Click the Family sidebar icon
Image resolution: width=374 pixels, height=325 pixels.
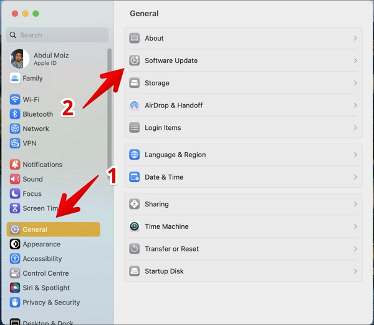(15, 78)
